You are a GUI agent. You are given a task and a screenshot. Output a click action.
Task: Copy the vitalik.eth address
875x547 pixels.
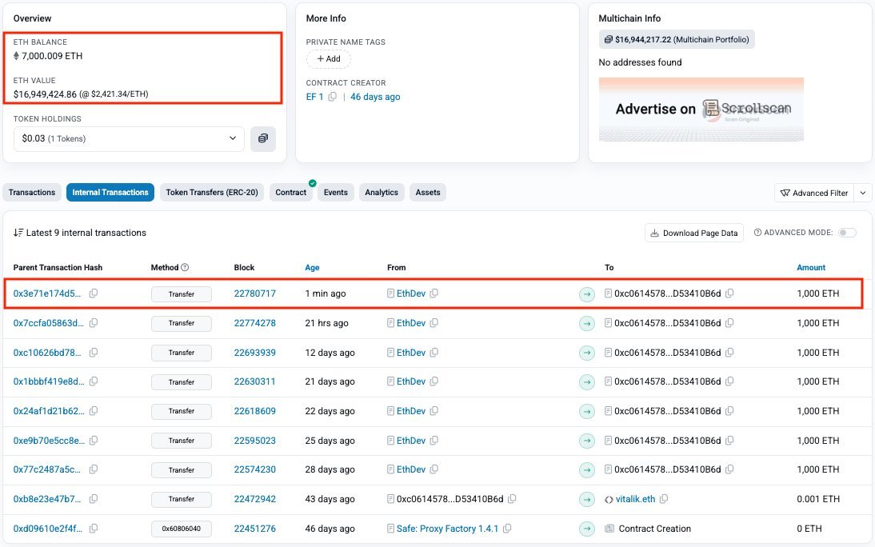664,499
